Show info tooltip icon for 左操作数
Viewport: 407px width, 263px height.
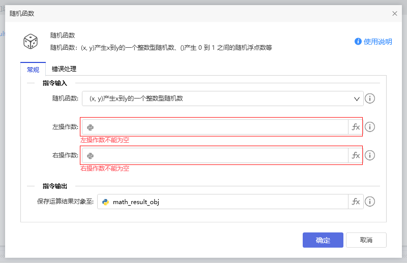coord(370,127)
